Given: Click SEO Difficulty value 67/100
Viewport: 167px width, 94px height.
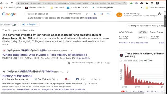Looking at the screenshot, I should [143, 32].
